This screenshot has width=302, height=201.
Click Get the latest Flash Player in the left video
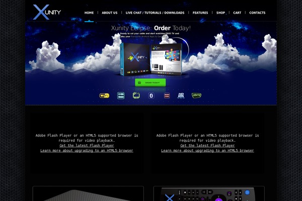point(87,145)
